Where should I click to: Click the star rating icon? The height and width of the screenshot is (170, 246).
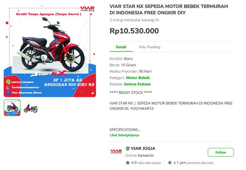128,163
